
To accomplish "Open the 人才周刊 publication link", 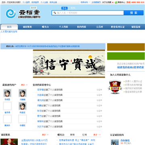I will [9, 32].
